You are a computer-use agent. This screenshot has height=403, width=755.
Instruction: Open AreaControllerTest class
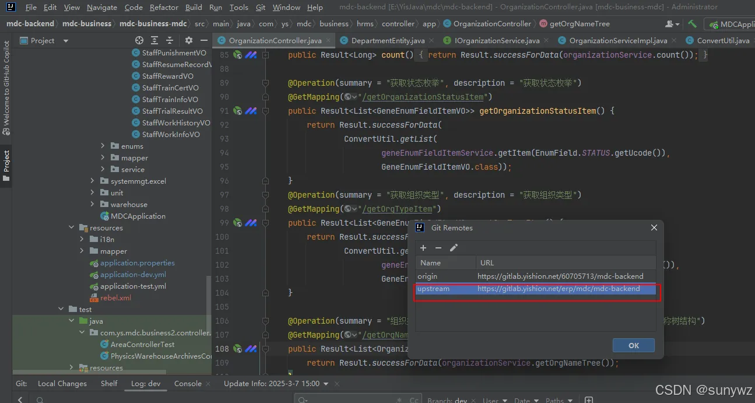click(142, 344)
